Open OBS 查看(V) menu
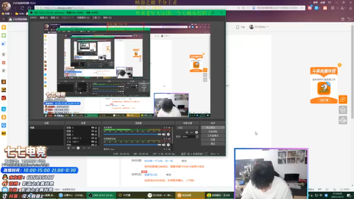The width and height of the screenshot is (354, 199). tap(54, 18)
